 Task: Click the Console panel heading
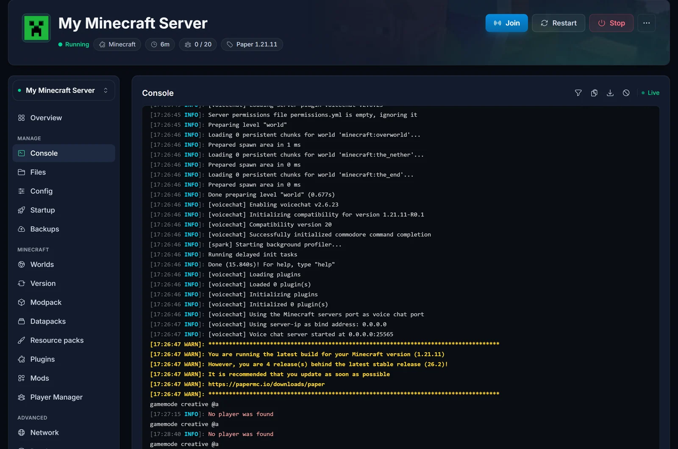(158, 93)
